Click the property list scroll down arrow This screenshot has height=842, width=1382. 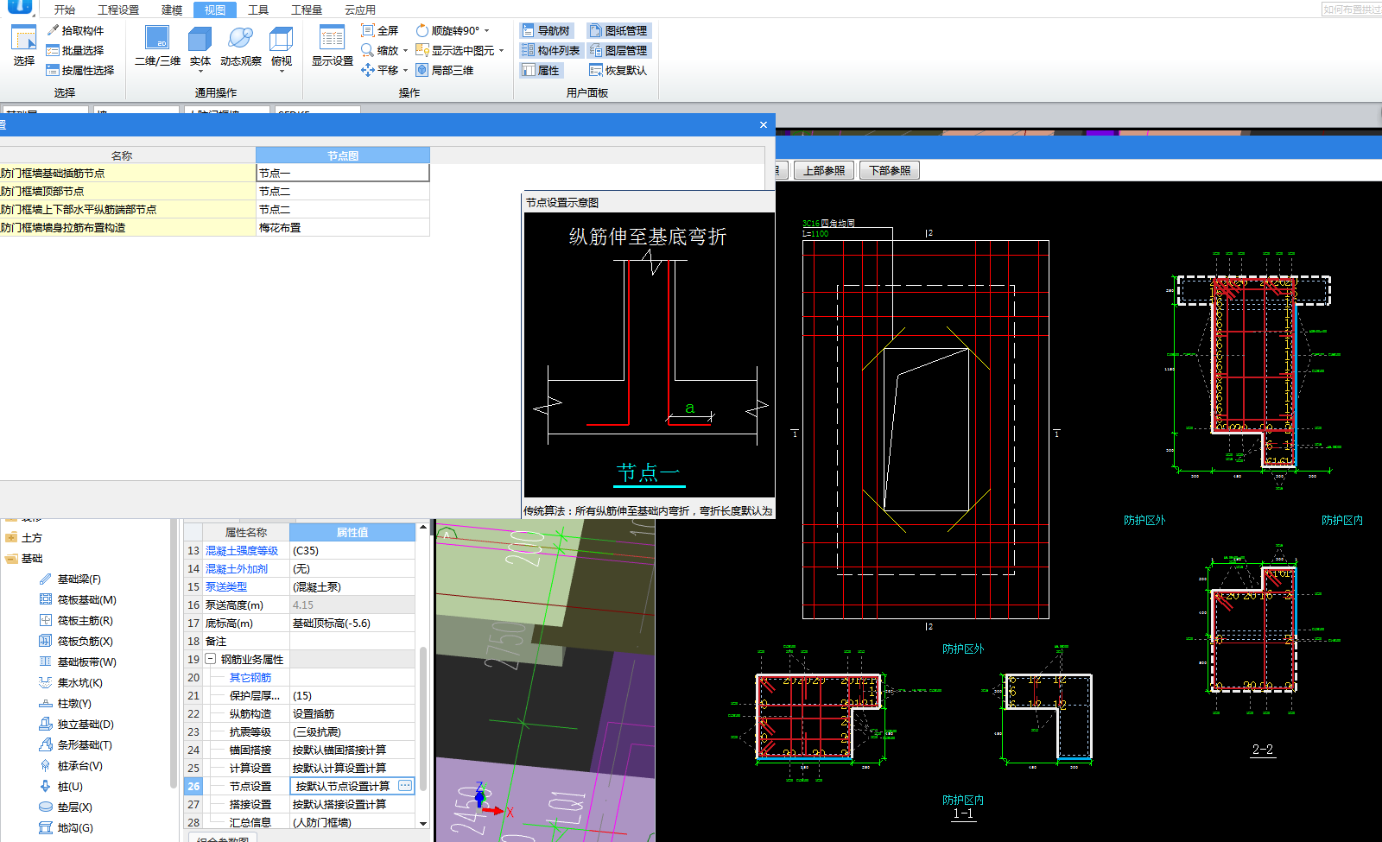pyautogui.click(x=423, y=823)
